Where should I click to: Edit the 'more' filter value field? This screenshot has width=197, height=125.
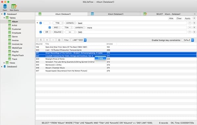pyautogui.click(x=137, y=28)
